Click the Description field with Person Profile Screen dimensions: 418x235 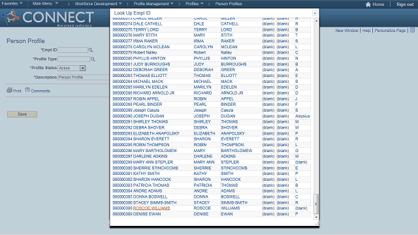point(84,77)
